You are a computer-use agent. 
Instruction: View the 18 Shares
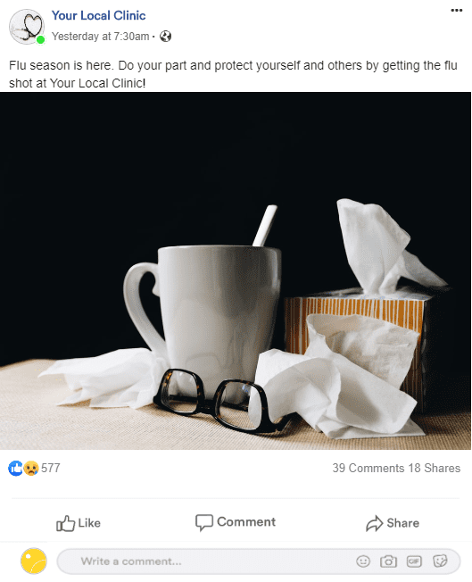pos(435,468)
